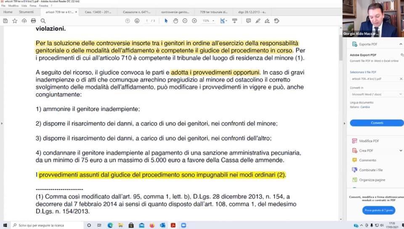The height and width of the screenshot is (229, 404).
Task: Print the document using printer icon
Action: 33,21
